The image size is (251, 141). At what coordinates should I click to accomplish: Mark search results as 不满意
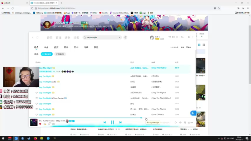(189, 47)
